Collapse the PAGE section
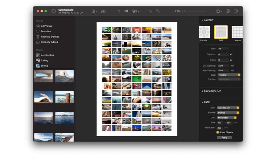The image size is (276, 155). (x=202, y=102)
